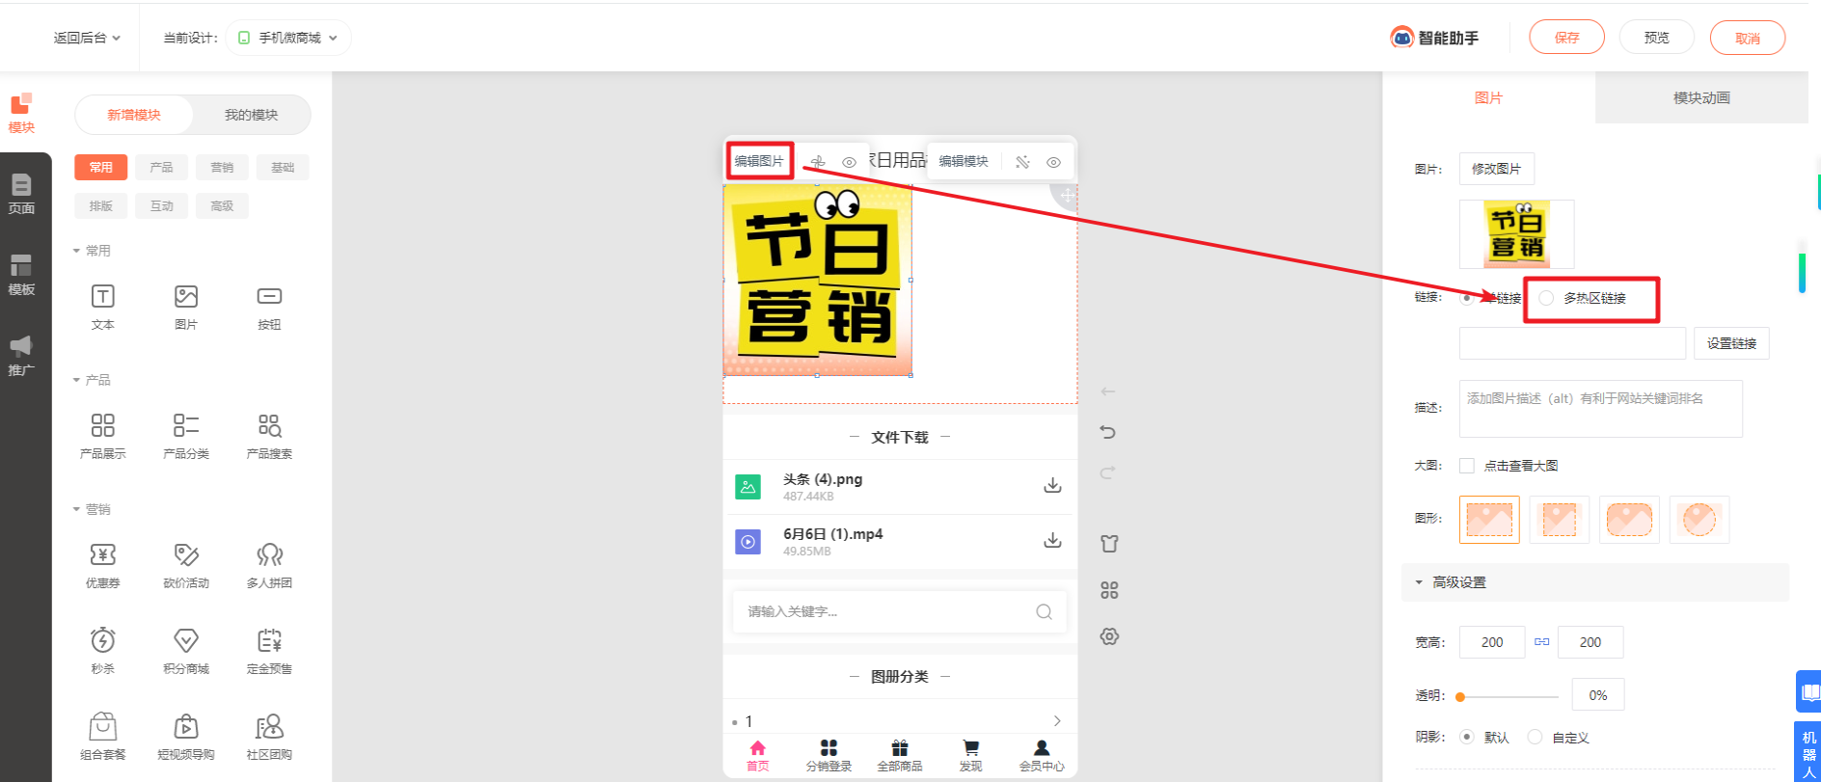
Task: Switch to the 新增模块 tab
Action: pos(134,115)
